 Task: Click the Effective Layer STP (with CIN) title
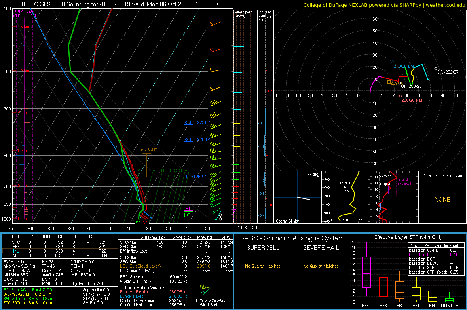pos(408,237)
